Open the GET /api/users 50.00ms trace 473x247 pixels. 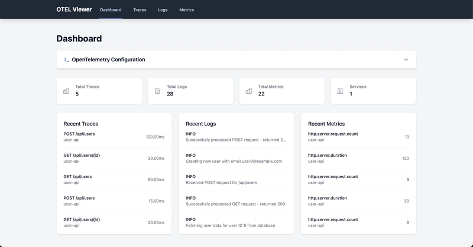point(116,179)
